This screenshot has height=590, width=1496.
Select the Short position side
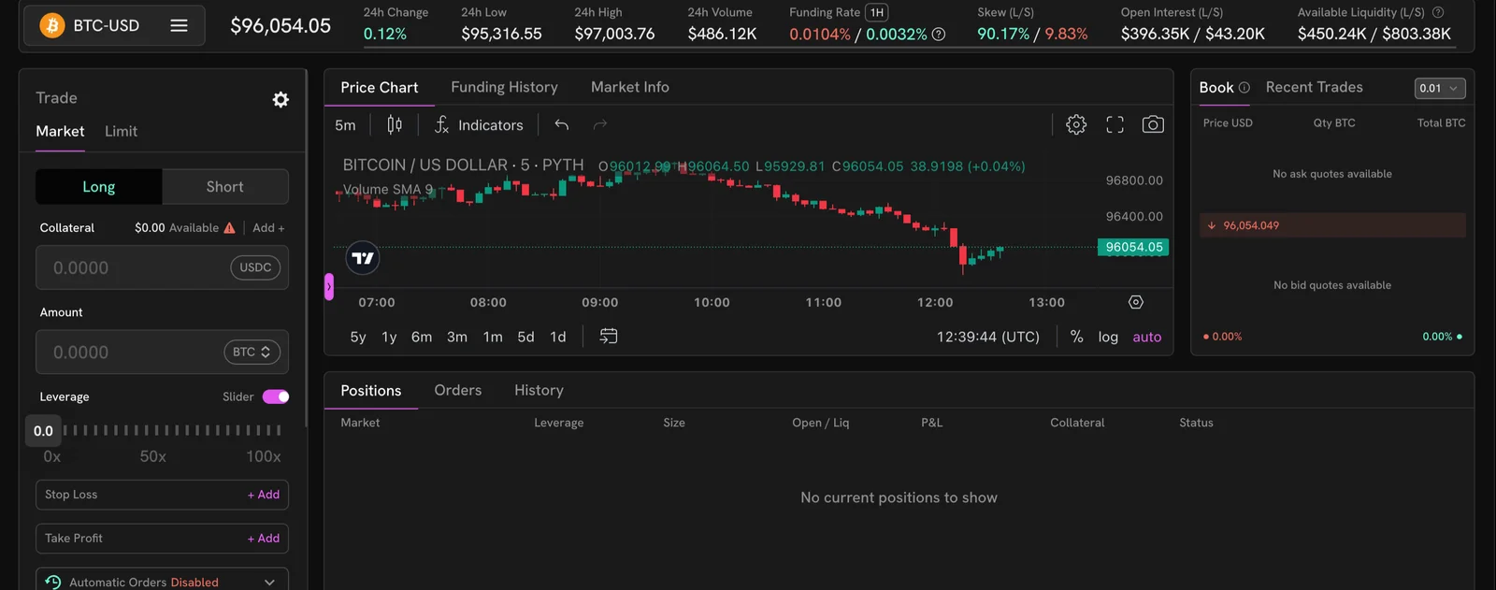(225, 187)
